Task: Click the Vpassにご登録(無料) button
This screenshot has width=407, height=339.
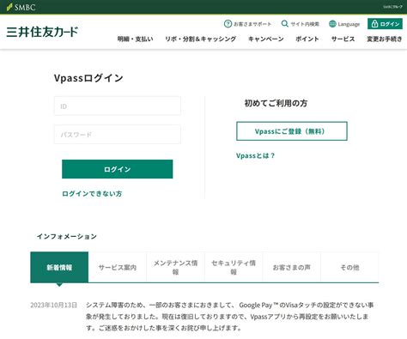Action: click(x=292, y=131)
